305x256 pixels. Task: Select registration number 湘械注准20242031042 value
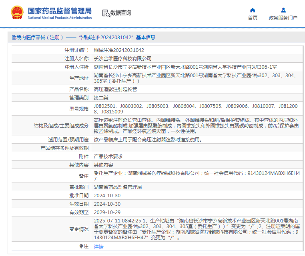point(119,50)
